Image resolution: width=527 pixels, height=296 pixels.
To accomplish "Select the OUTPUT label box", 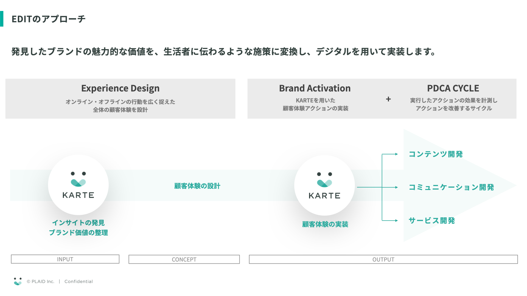I will [x=383, y=260].
